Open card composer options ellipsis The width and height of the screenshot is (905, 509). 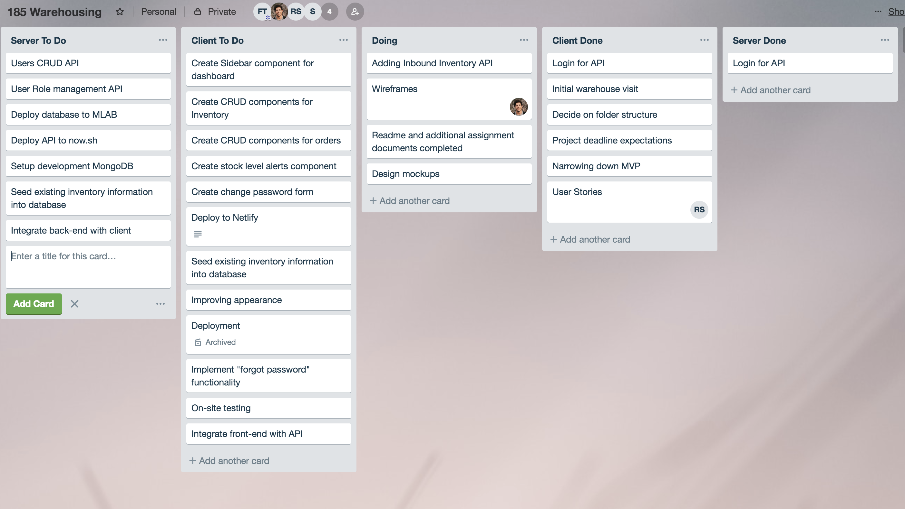click(160, 304)
